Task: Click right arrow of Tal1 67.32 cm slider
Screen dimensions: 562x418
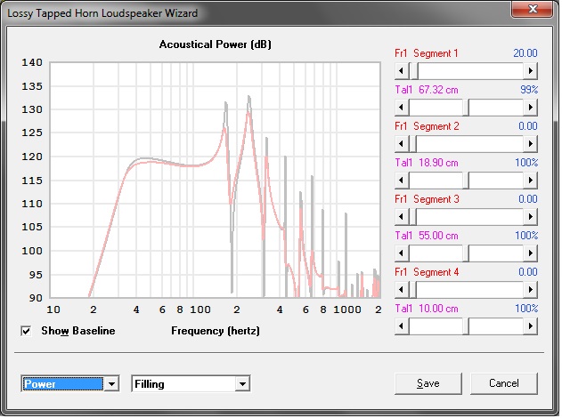Action: 531,108
